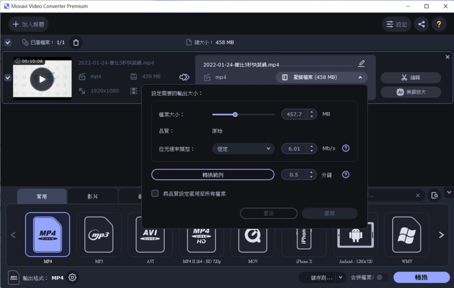This screenshot has height=288, width=454.
Task: Decrease file size with down stepper arrow
Action: (x=312, y=116)
